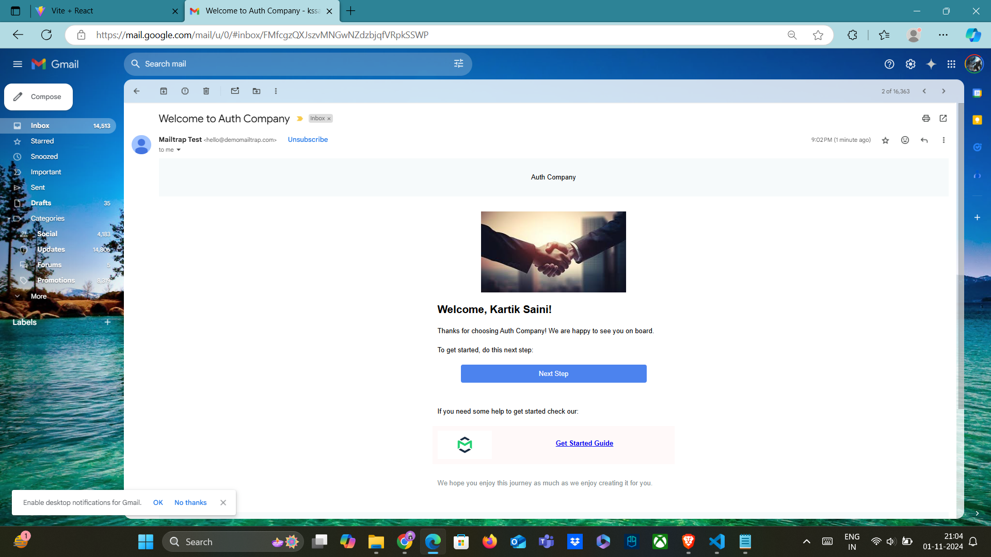Click No thanks for notifications
This screenshot has height=557, width=991.
coord(190,503)
